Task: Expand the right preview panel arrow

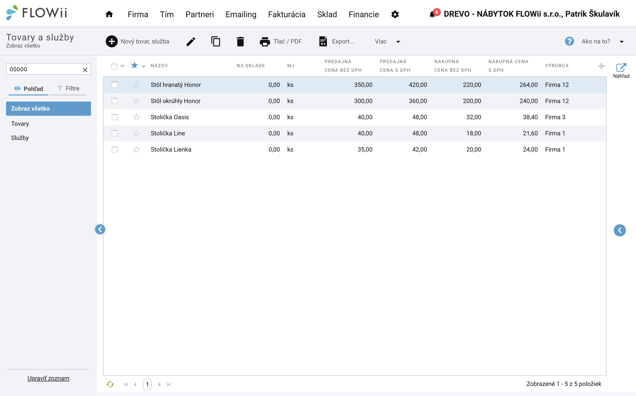Action: tap(620, 230)
